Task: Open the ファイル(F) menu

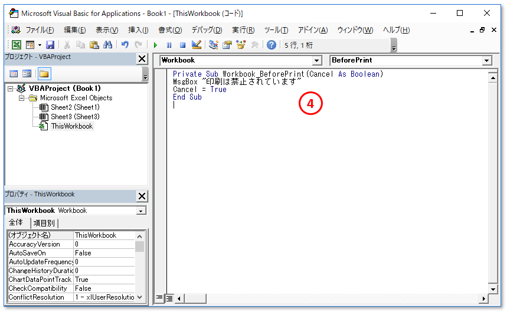Action: 40,30
